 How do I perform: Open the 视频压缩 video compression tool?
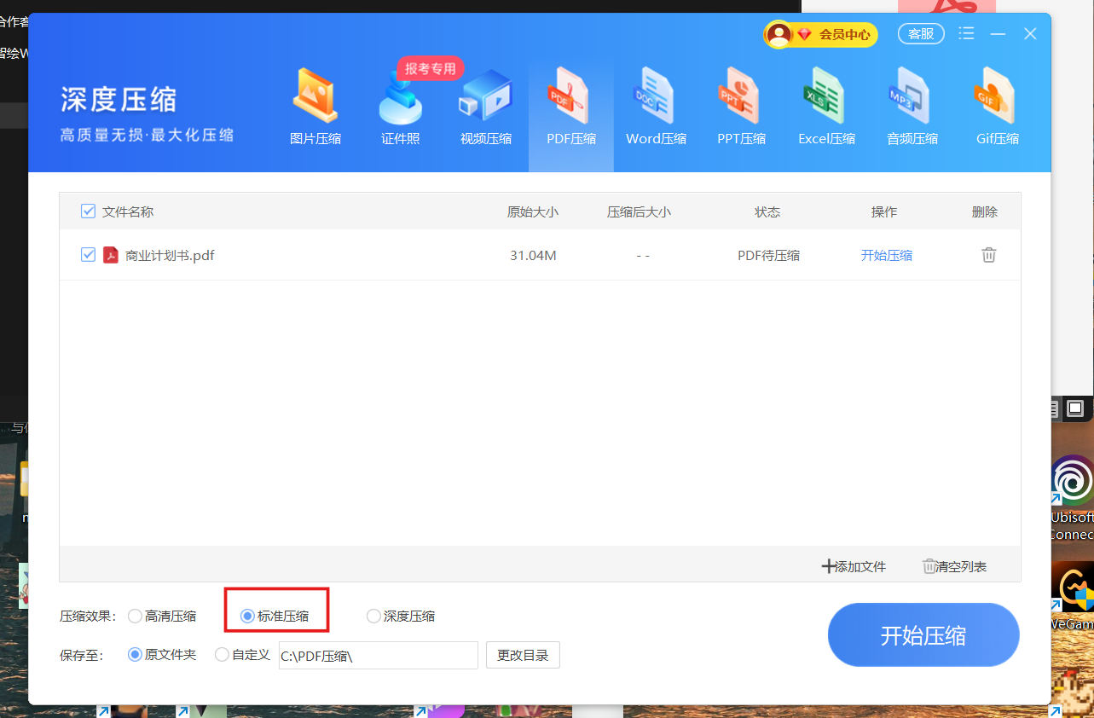486,107
